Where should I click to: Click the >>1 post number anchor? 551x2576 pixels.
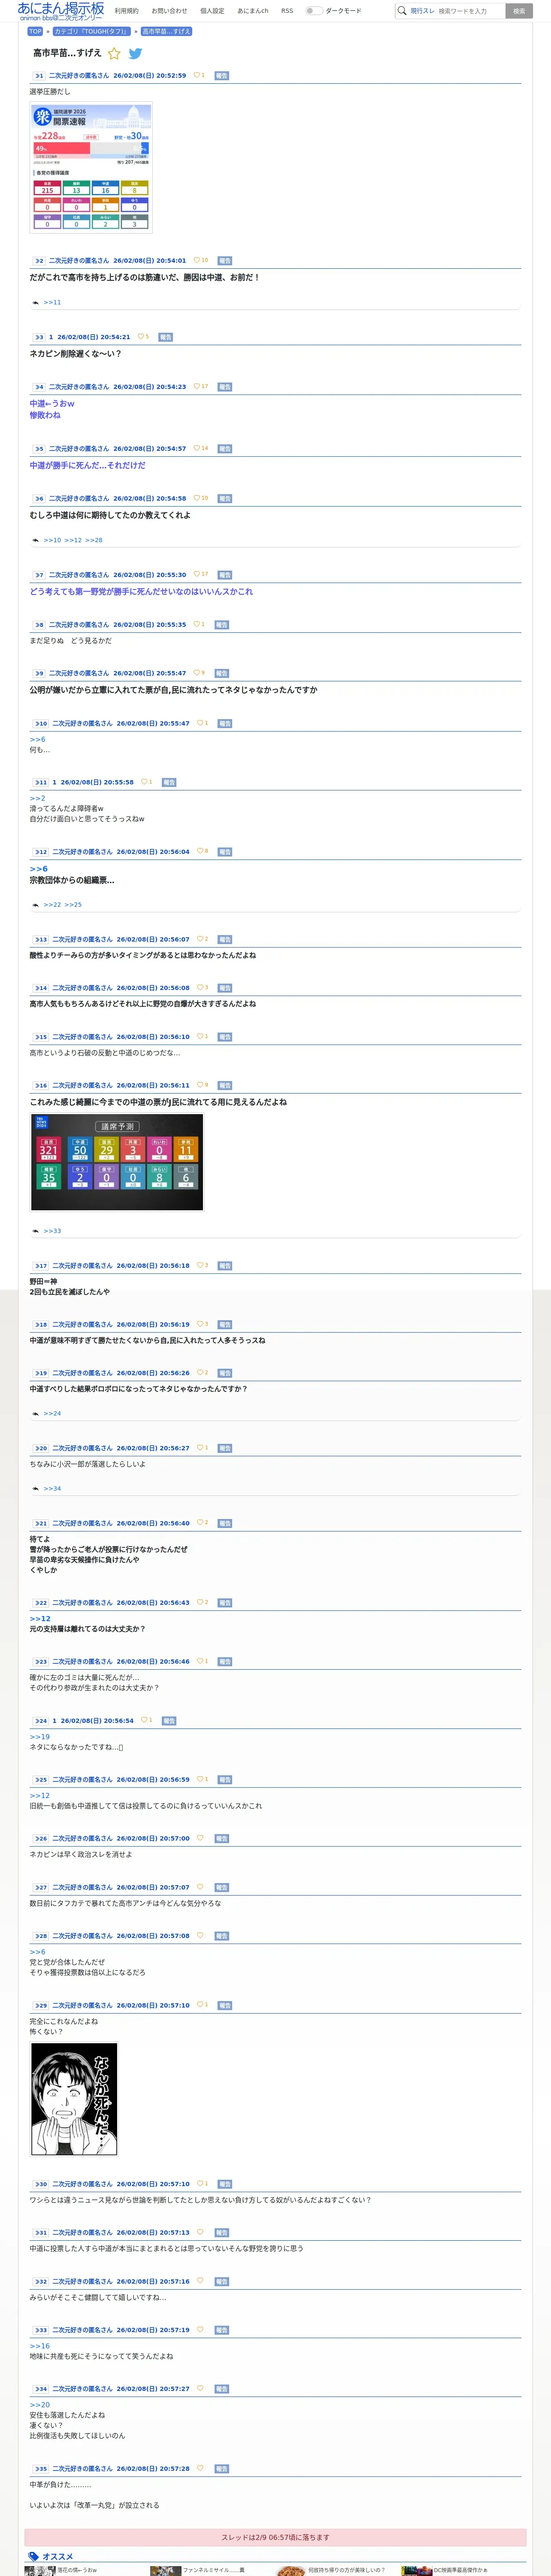click(x=39, y=75)
